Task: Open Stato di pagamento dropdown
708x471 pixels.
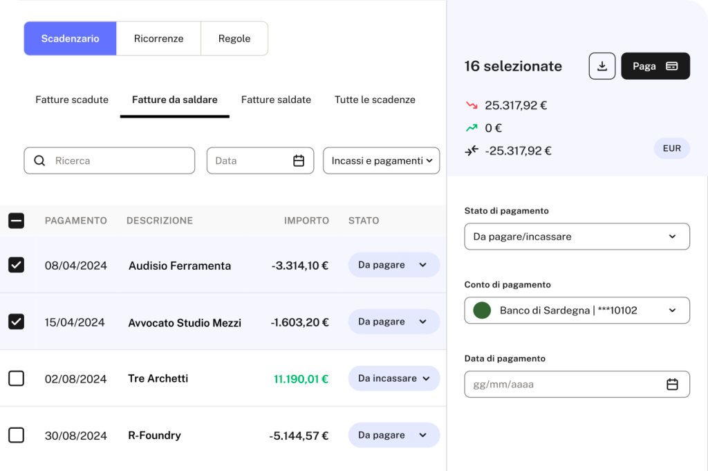Action: 577,236
